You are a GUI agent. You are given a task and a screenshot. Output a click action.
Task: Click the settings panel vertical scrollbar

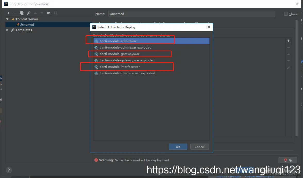[297, 78]
